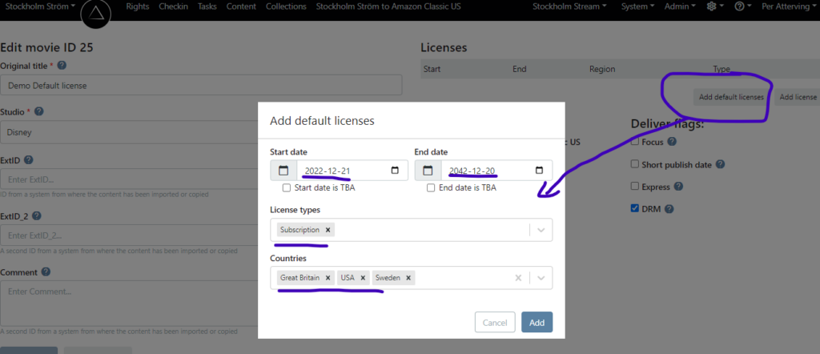Open the Rights menu item
This screenshot has width=820, height=354.
[x=138, y=6]
